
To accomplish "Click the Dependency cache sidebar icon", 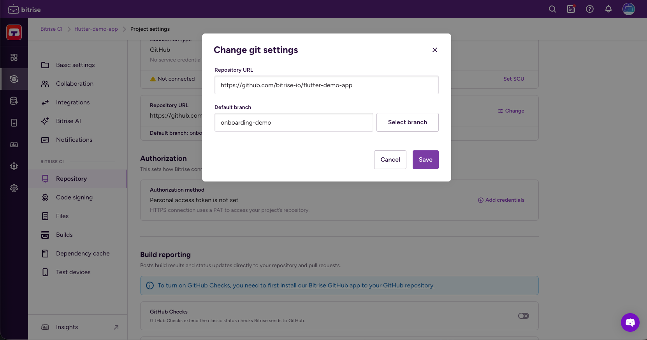I will click(x=45, y=254).
